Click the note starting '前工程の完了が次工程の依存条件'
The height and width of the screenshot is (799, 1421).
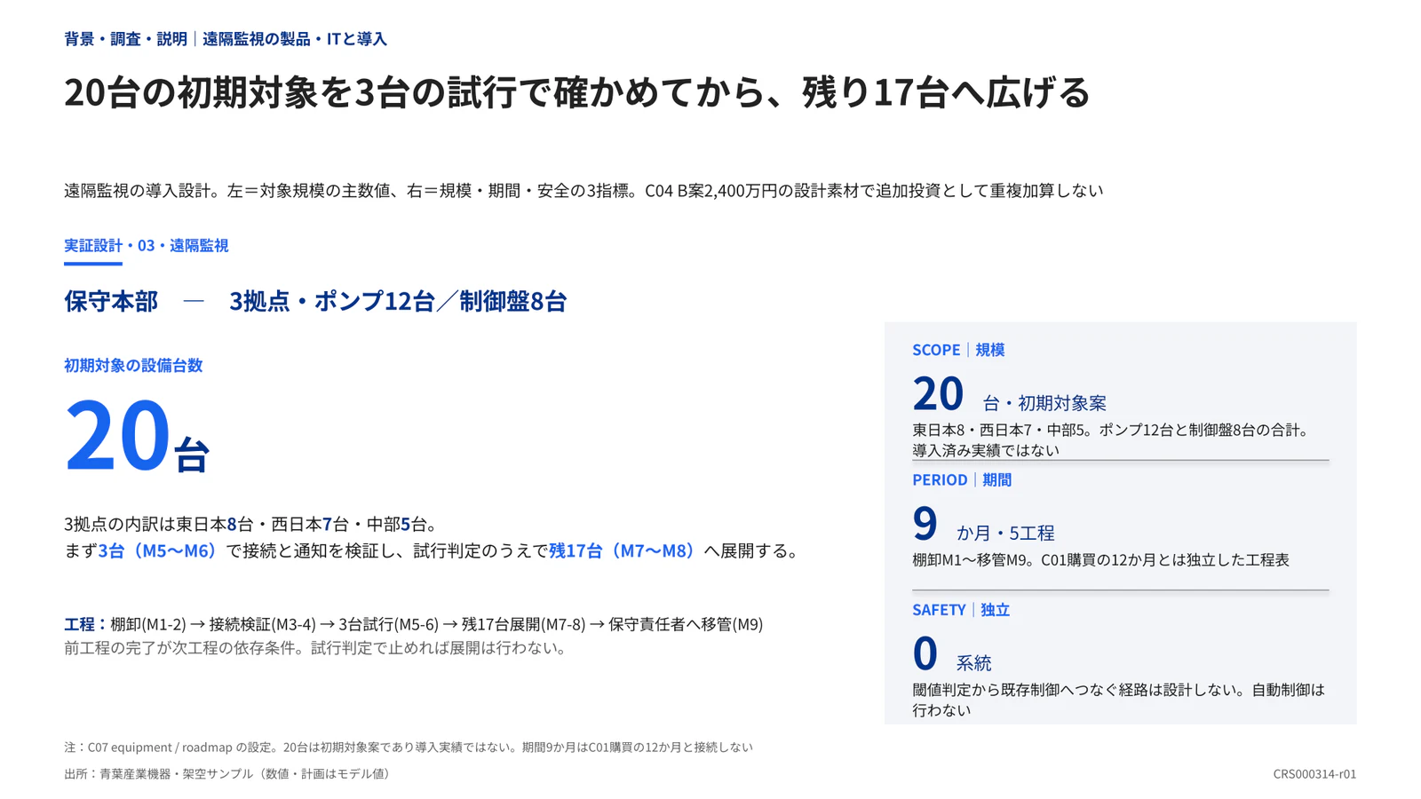[315, 648]
